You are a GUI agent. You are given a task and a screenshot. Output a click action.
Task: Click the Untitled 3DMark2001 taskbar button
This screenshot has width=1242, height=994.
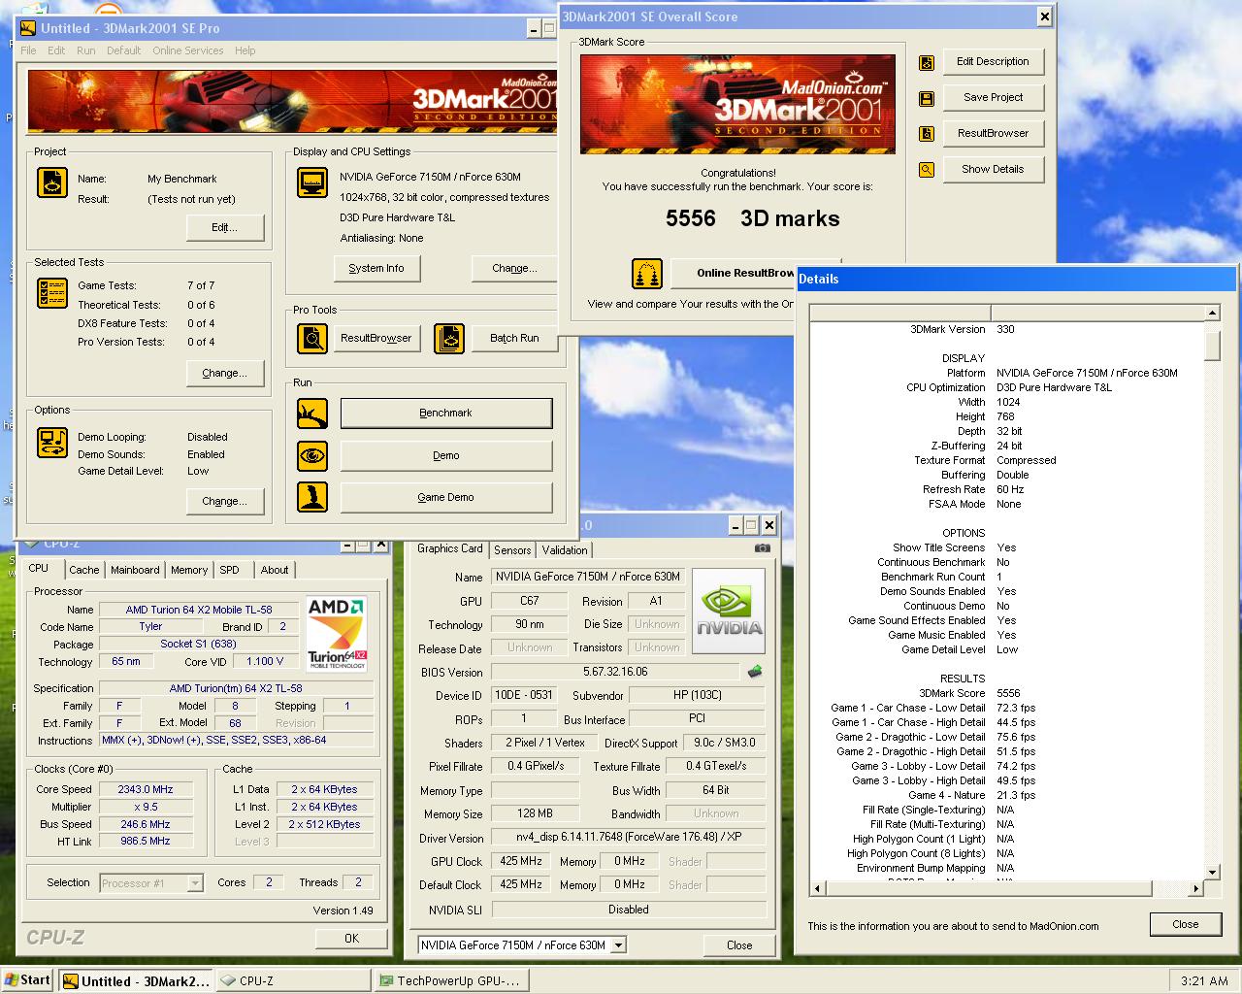[x=136, y=981]
